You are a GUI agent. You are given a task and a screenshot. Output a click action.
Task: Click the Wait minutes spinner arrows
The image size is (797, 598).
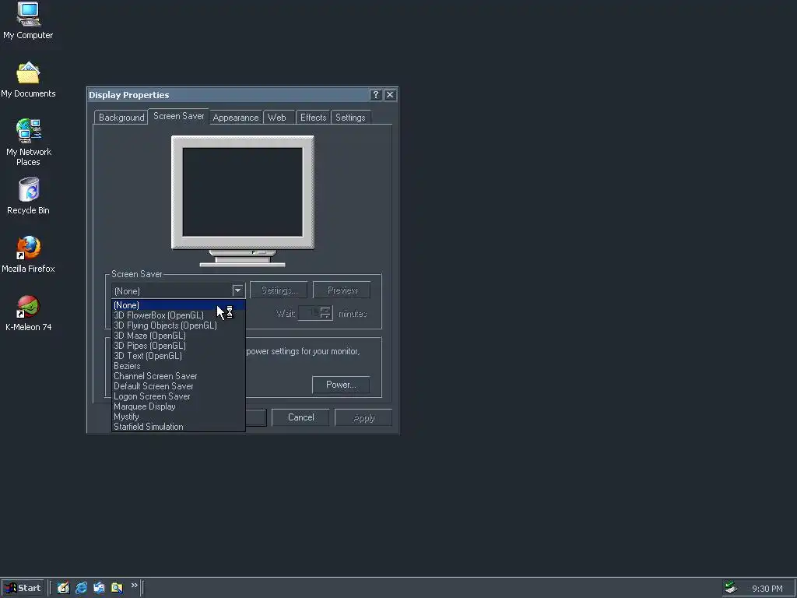pos(325,313)
